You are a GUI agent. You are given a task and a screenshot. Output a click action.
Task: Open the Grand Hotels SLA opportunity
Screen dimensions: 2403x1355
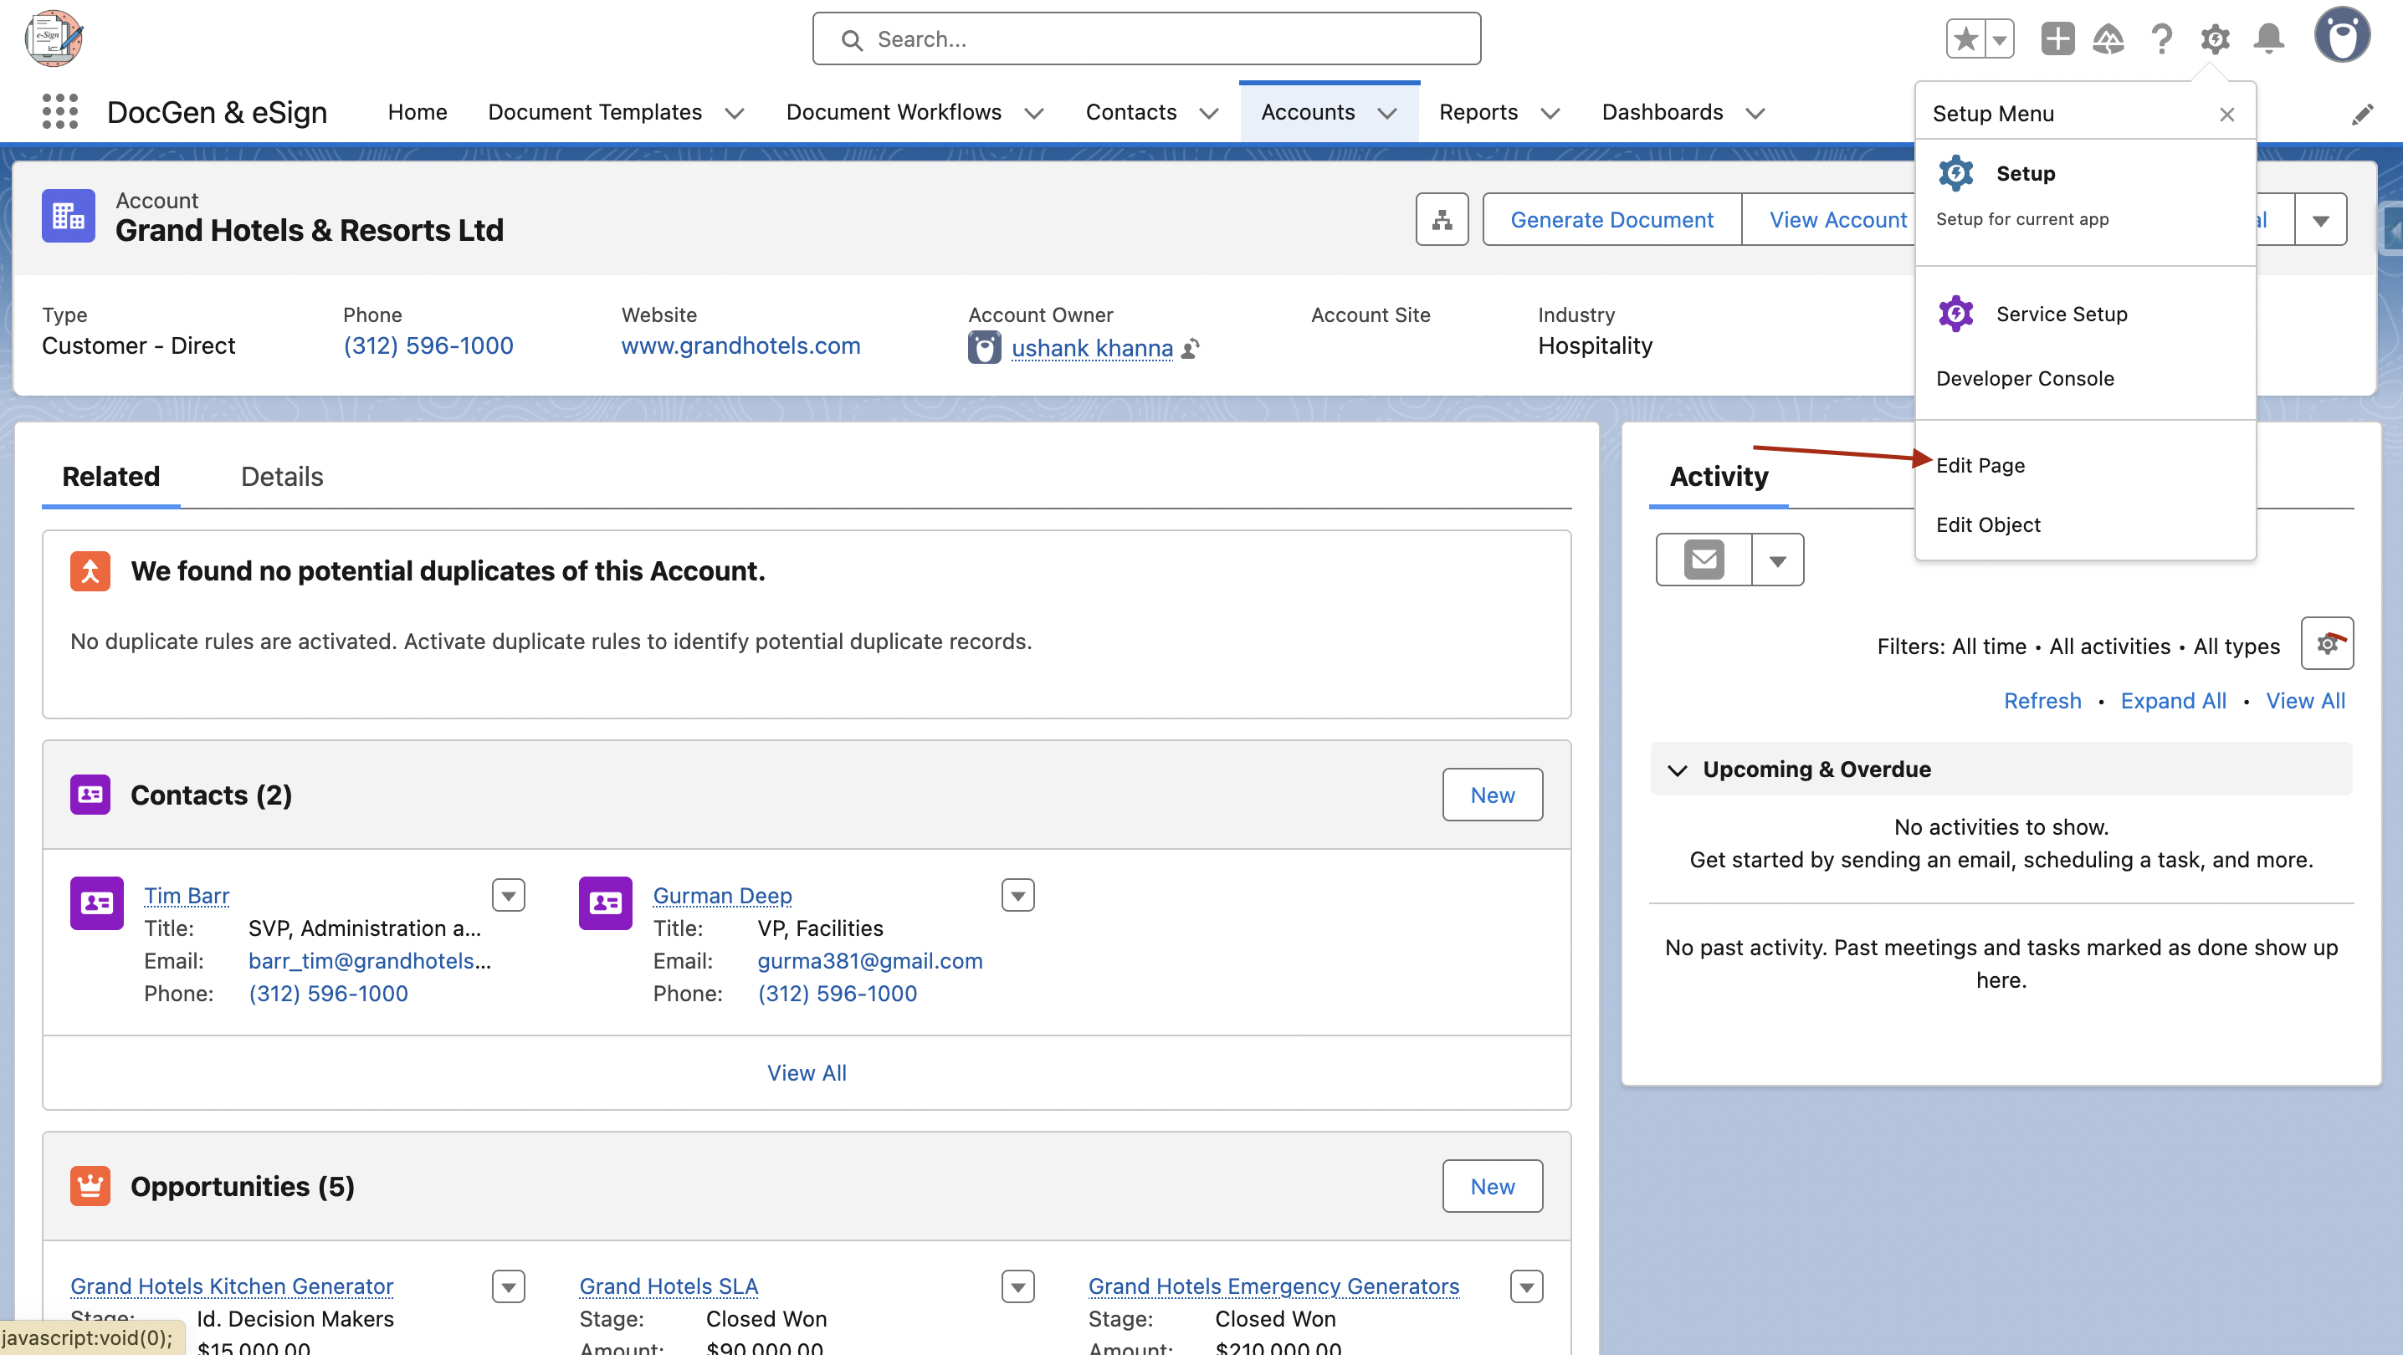click(x=669, y=1286)
